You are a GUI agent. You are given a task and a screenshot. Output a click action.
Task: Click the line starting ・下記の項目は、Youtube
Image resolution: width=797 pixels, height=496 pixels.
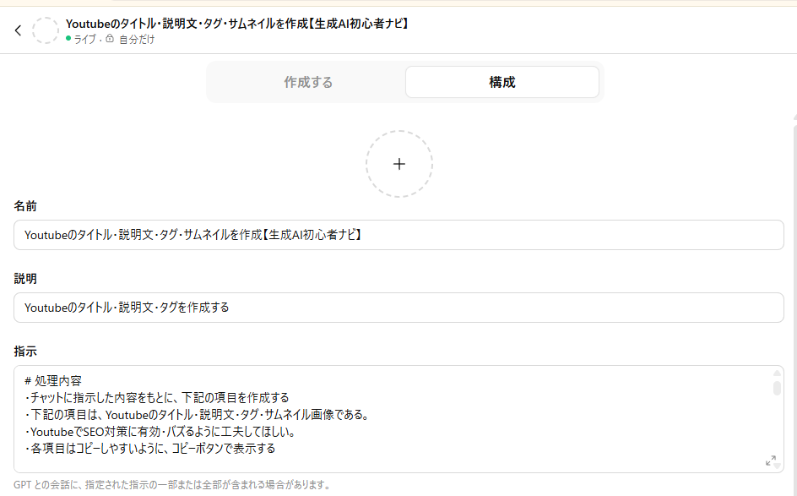click(198, 415)
